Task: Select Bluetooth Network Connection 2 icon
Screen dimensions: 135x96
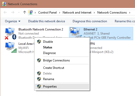Action: click(x=11, y=34)
